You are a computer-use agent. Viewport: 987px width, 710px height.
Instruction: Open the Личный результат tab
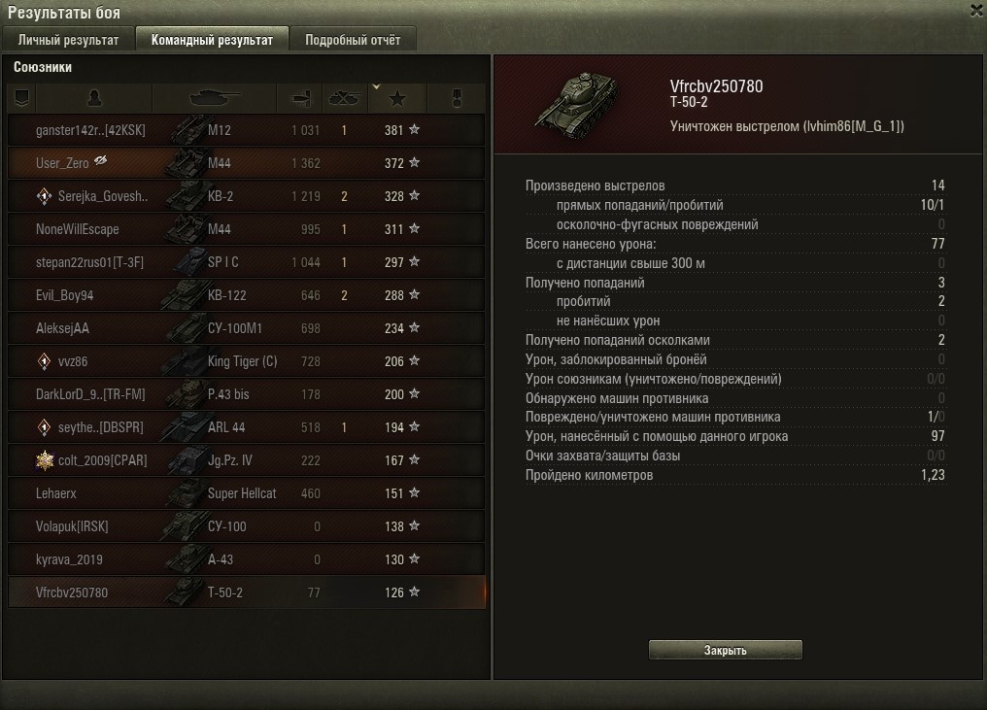[68, 40]
